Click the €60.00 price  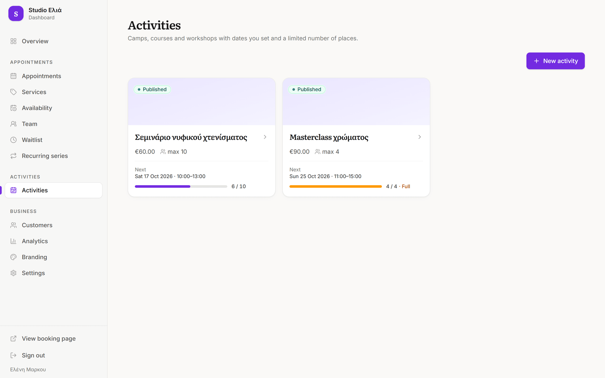[x=145, y=152]
